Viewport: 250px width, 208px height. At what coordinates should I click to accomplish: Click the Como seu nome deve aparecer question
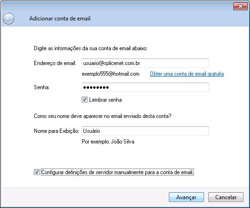pos(103,116)
